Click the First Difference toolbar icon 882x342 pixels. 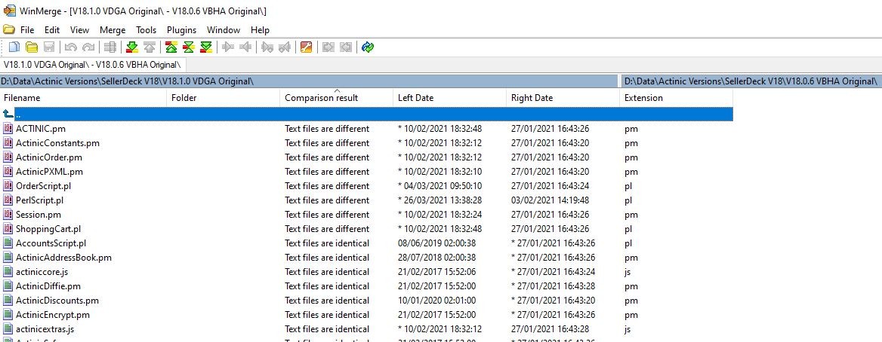click(x=171, y=47)
